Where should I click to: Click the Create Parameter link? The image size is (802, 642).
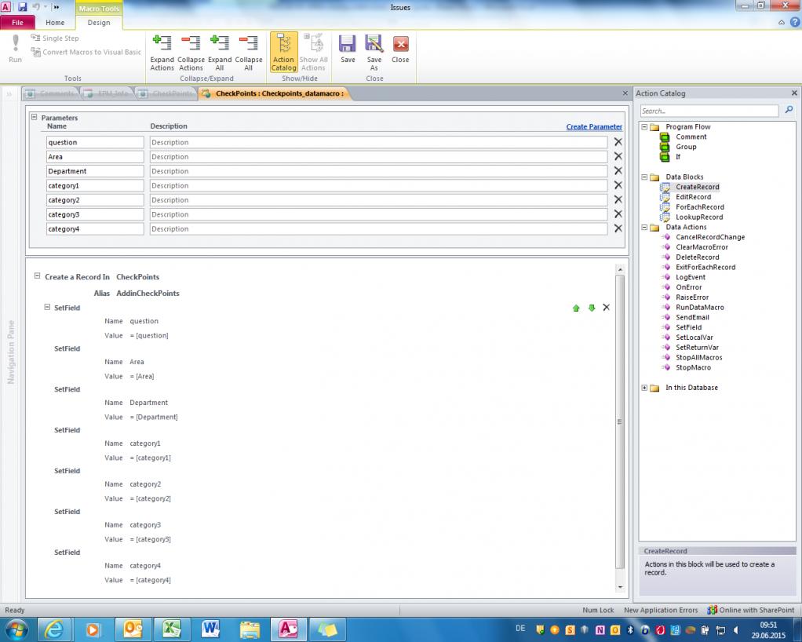(x=593, y=126)
